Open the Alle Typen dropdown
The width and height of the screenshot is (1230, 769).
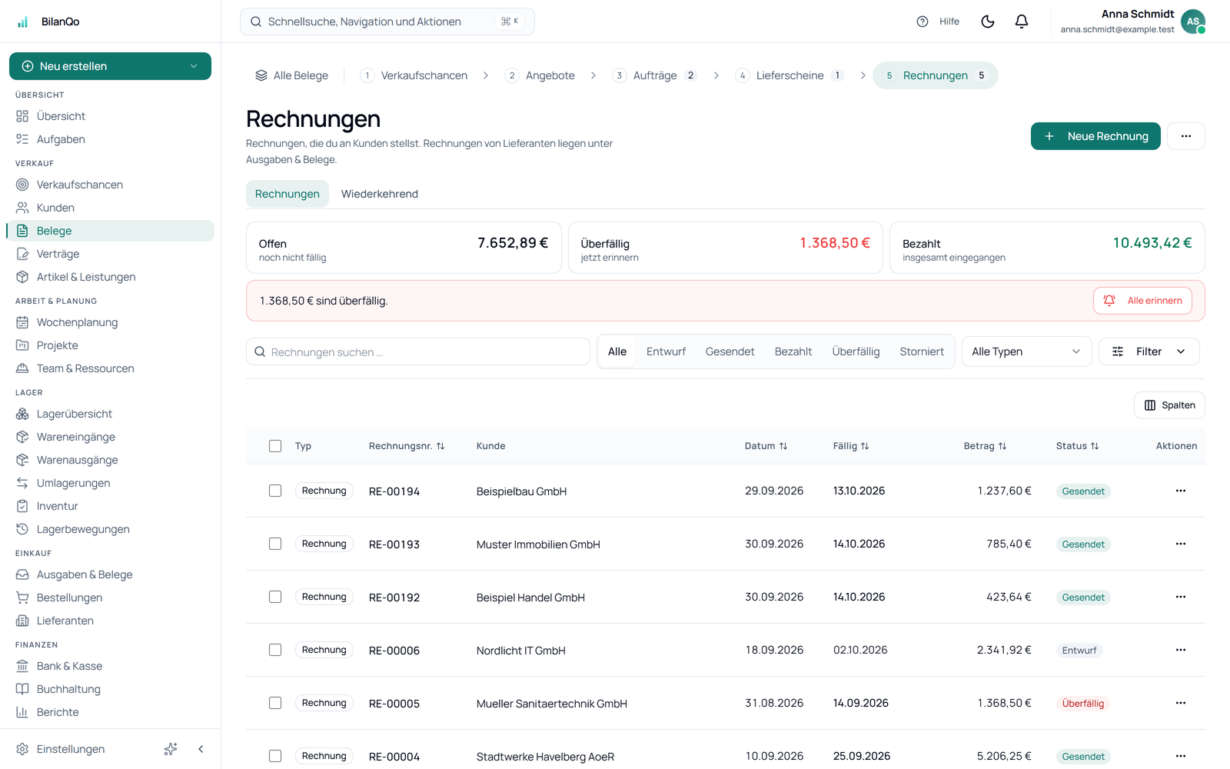point(1026,351)
